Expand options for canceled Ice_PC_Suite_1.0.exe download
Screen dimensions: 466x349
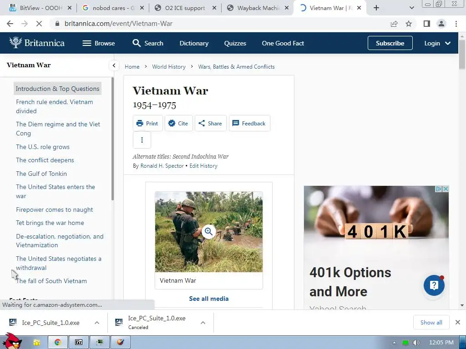tap(203, 323)
